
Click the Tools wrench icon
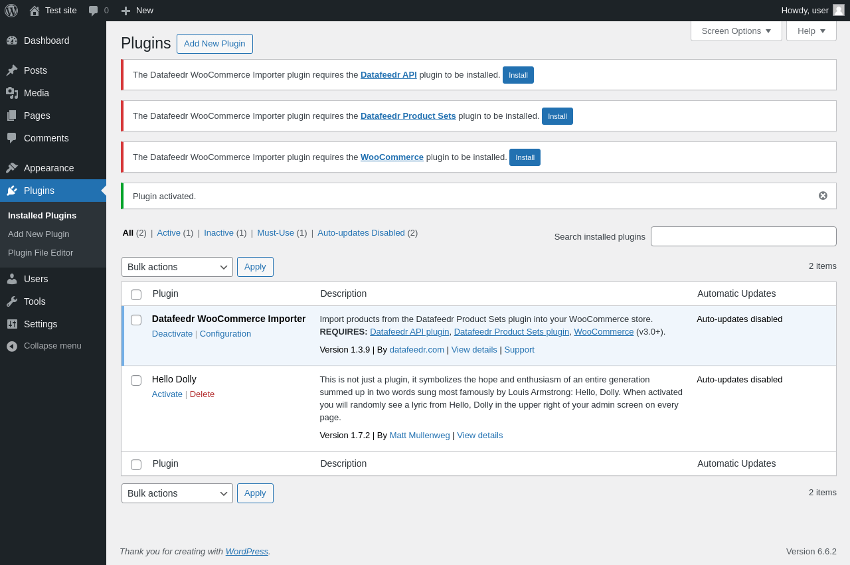[x=12, y=301]
